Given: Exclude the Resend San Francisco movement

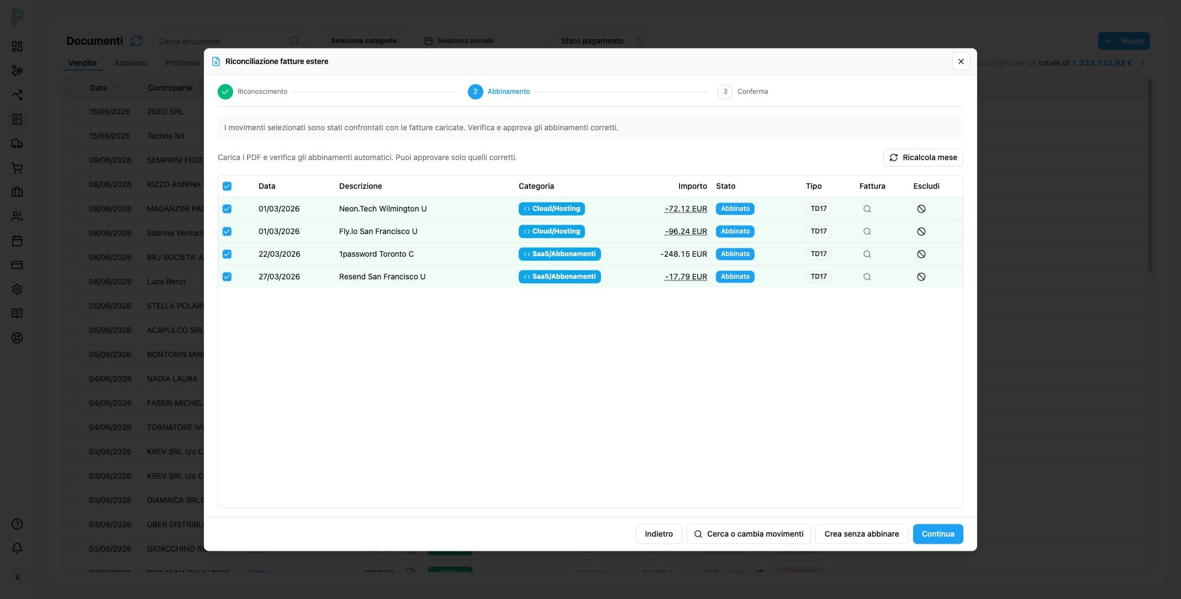Looking at the screenshot, I should tap(921, 277).
